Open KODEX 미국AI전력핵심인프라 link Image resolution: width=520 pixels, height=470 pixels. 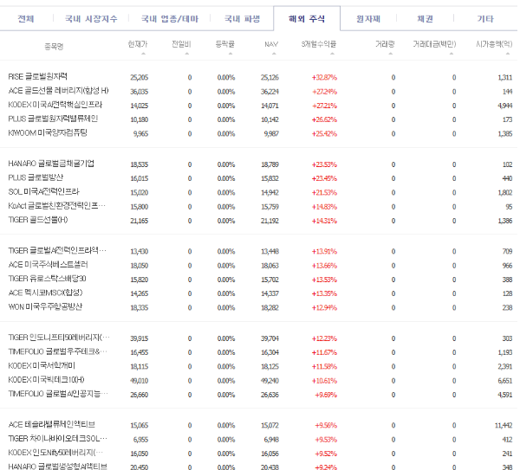(55, 105)
